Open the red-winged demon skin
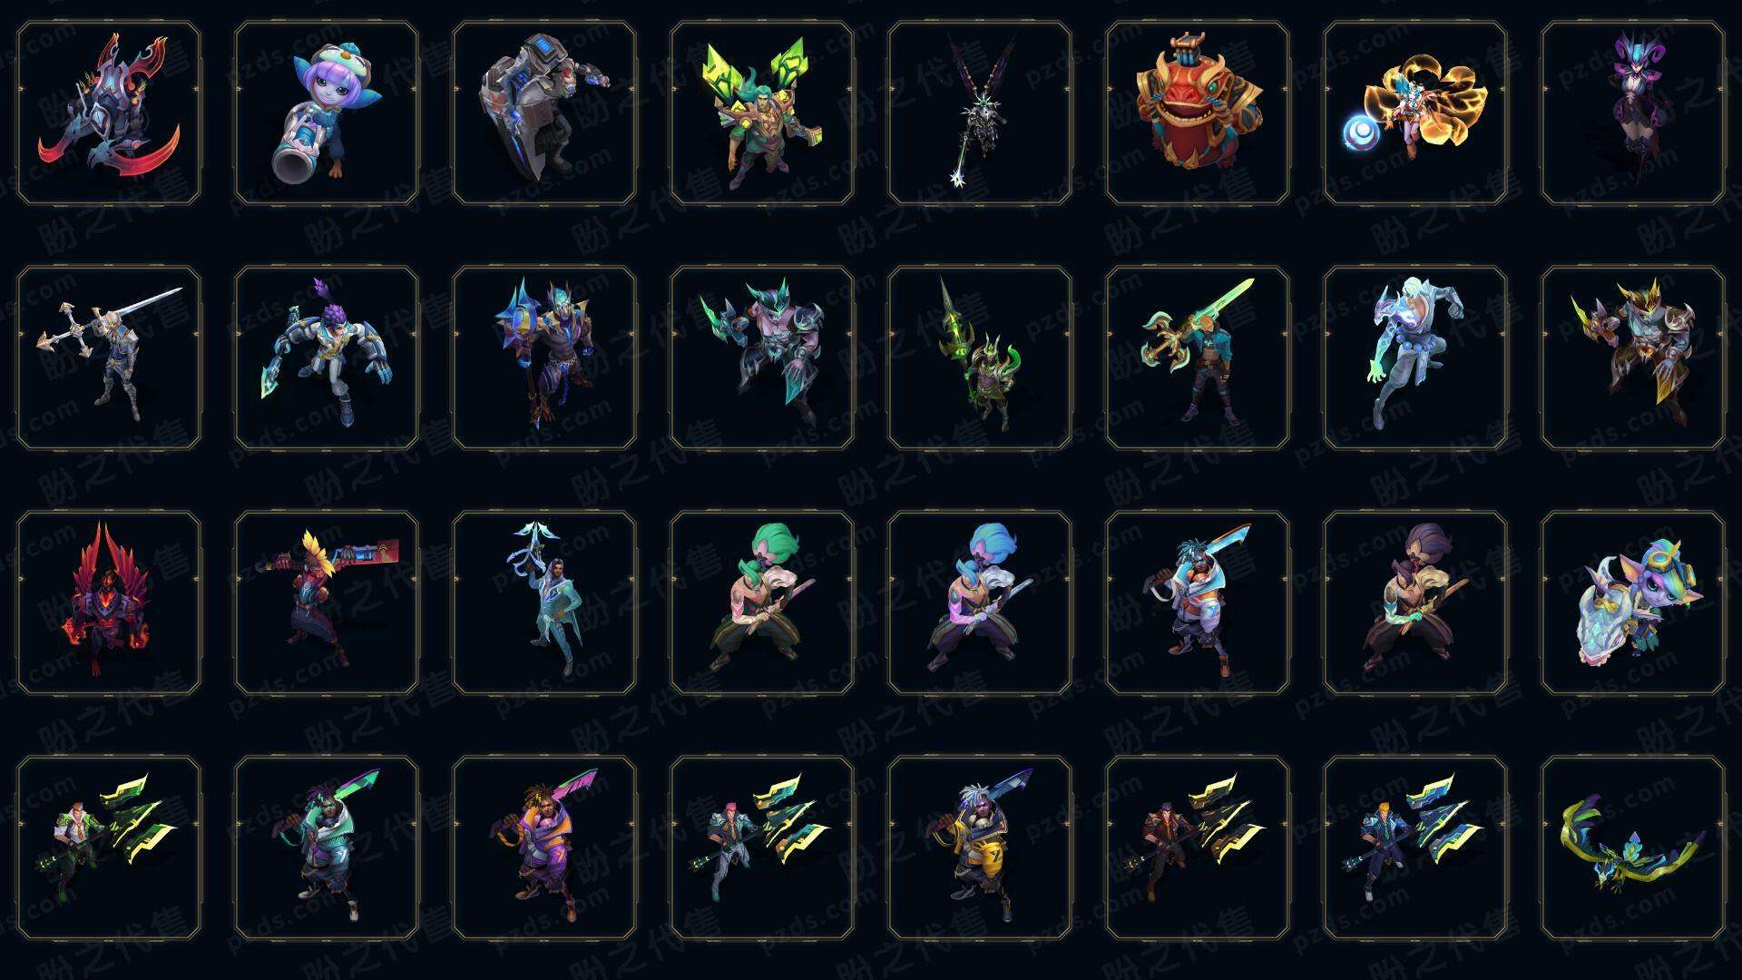Screen dimensions: 1742x980 point(109,603)
